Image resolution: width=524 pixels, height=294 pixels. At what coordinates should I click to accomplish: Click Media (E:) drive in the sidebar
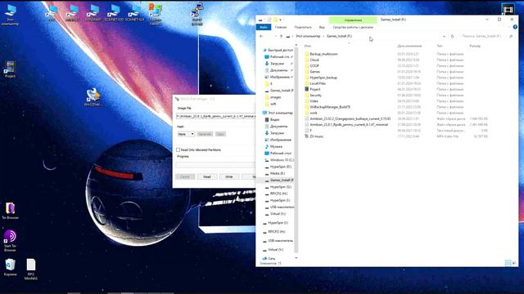[278, 173]
